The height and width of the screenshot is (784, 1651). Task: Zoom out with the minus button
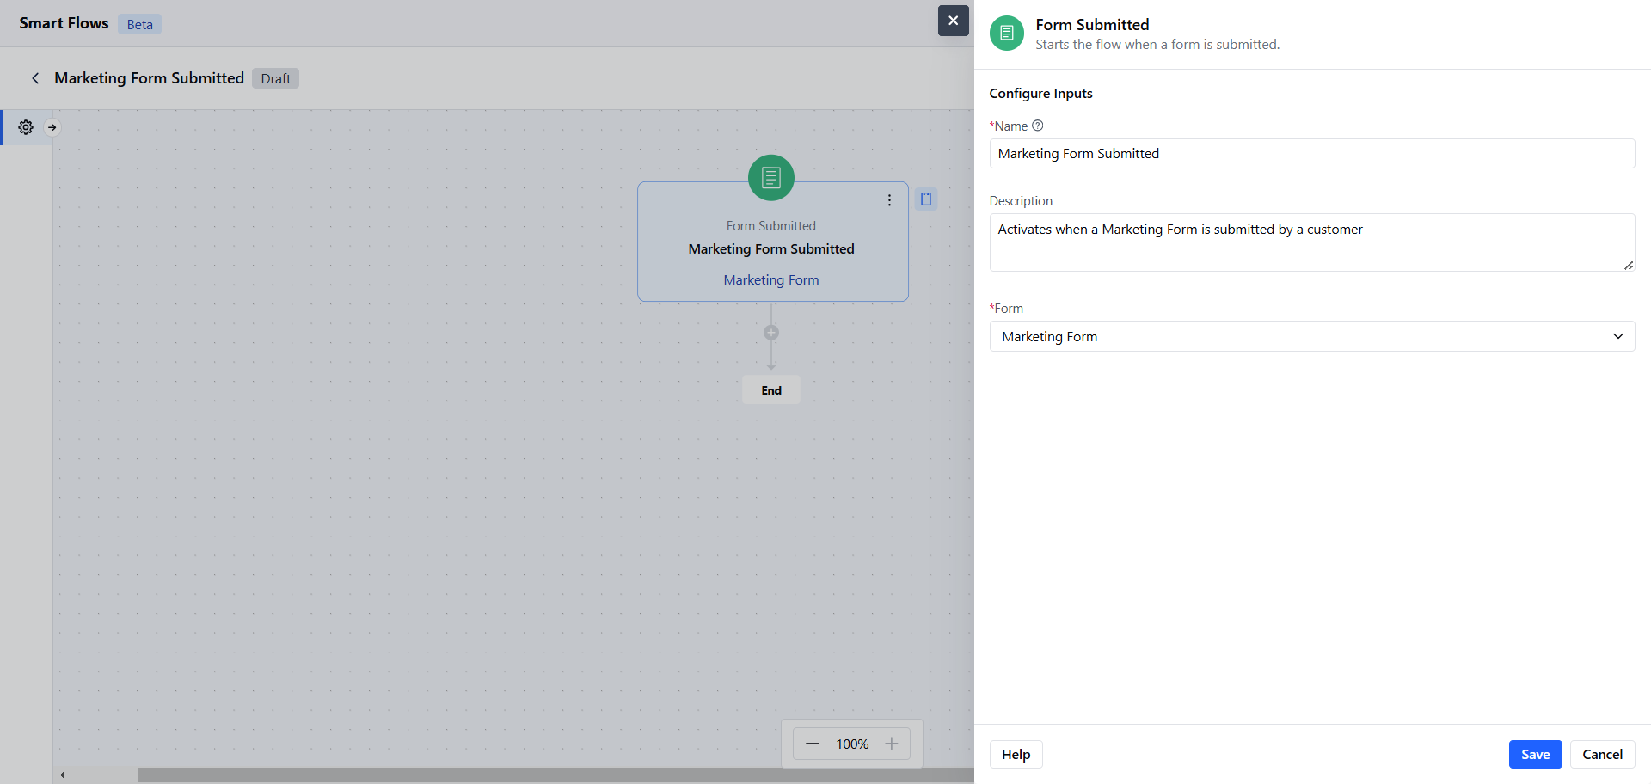[813, 744]
